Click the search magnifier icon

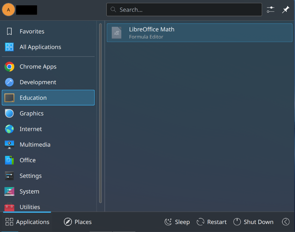pyautogui.click(x=113, y=9)
